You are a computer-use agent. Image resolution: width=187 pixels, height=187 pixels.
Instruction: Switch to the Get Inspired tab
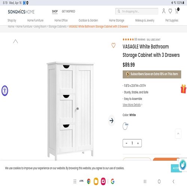(x=68, y=11)
